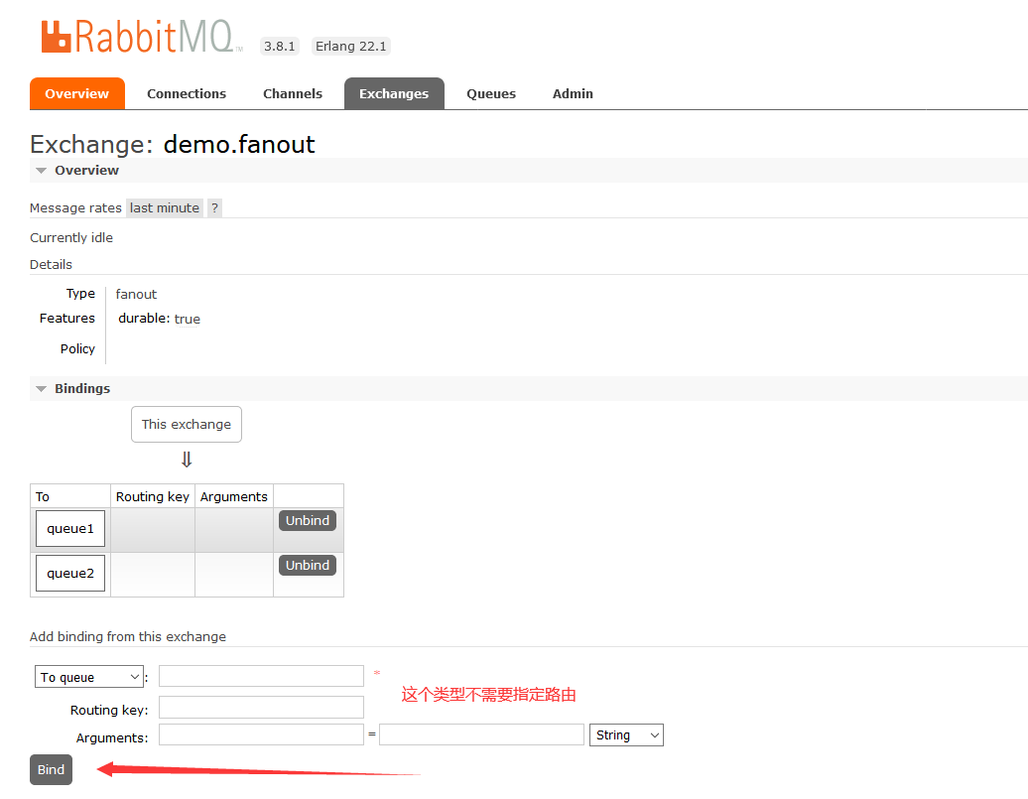The height and width of the screenshot is (799, 1028).
Task: Click the Details heading
Action: click(x=52, y=264)
